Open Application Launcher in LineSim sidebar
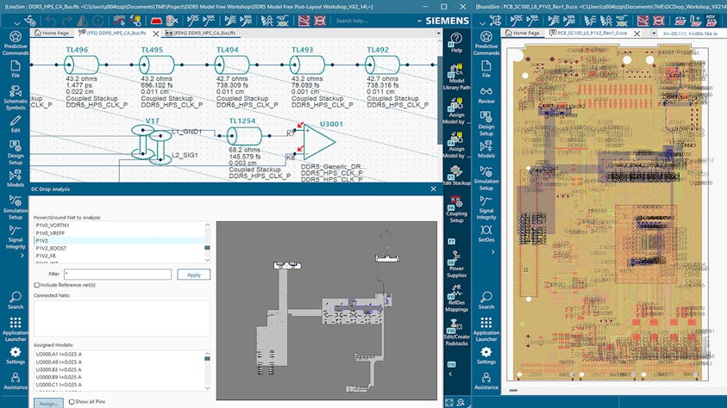This screenshot has height=408, width=727. pyautogui.click(x=16, y=330)
